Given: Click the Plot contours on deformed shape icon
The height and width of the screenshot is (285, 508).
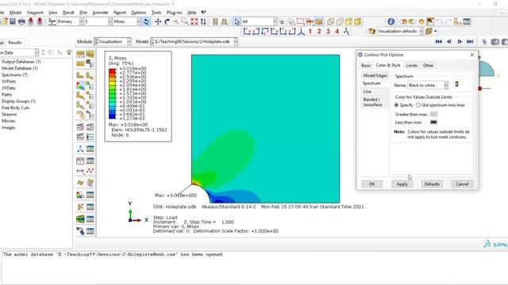Looking at the screenshot, I should point(80,85).
